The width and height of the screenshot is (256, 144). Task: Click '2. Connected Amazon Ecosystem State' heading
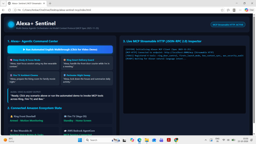(x=35, y=108)
